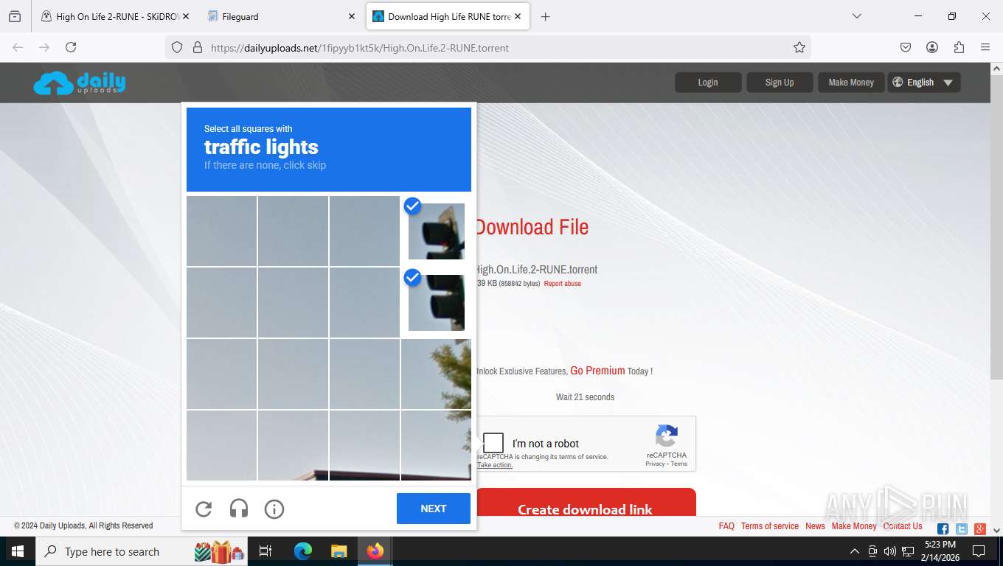The width and height of the screenshot is (1003, 566).
Task: Switch to the audio captcha challenge
Action: [x=239, y=509]
